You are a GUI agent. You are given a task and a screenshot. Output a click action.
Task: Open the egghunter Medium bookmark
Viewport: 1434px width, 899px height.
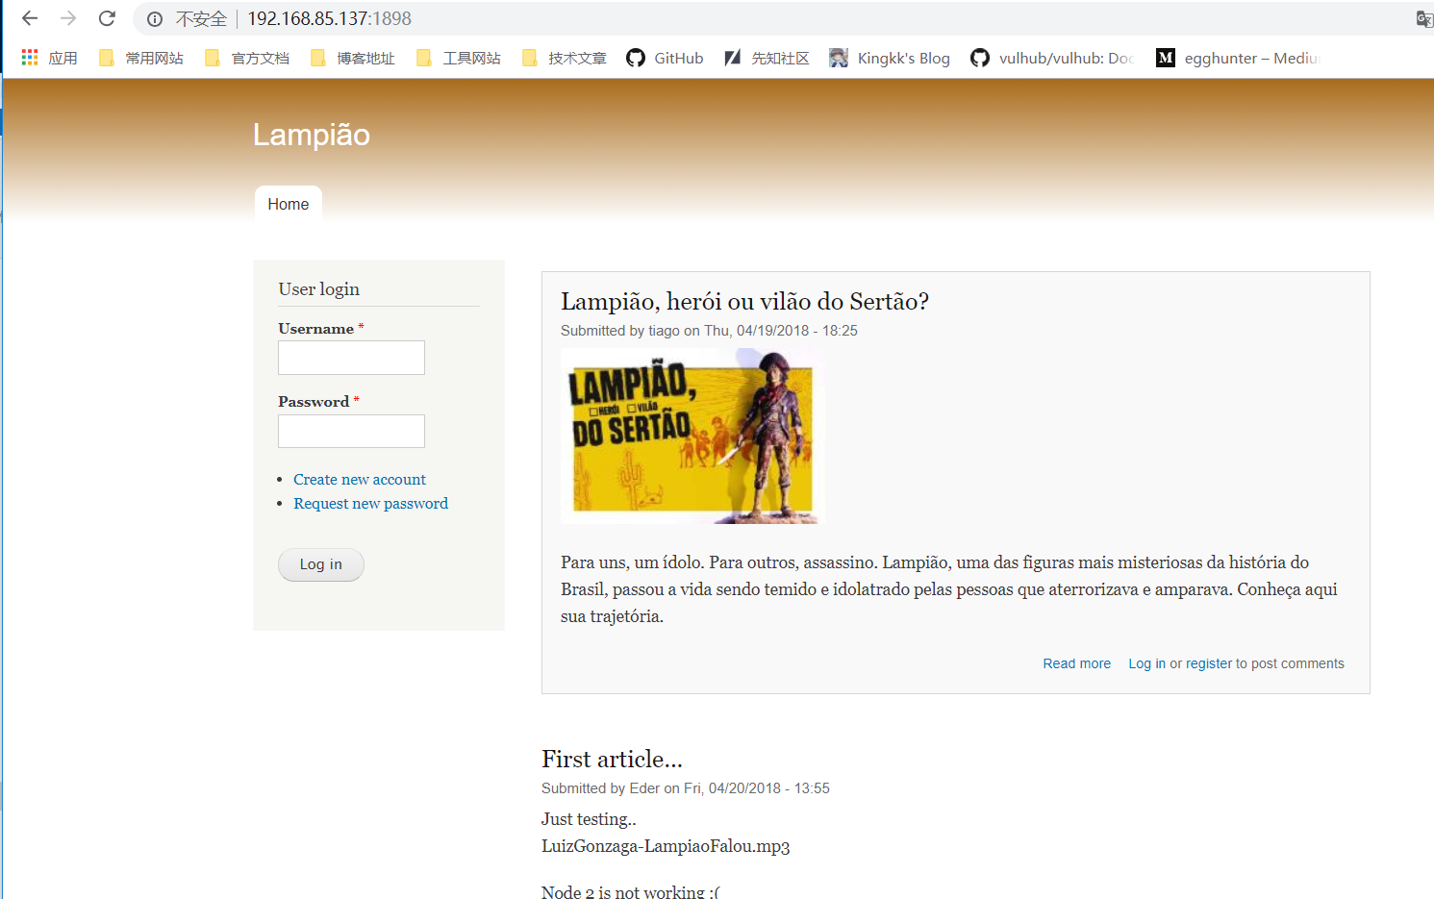click(1238, 58)
